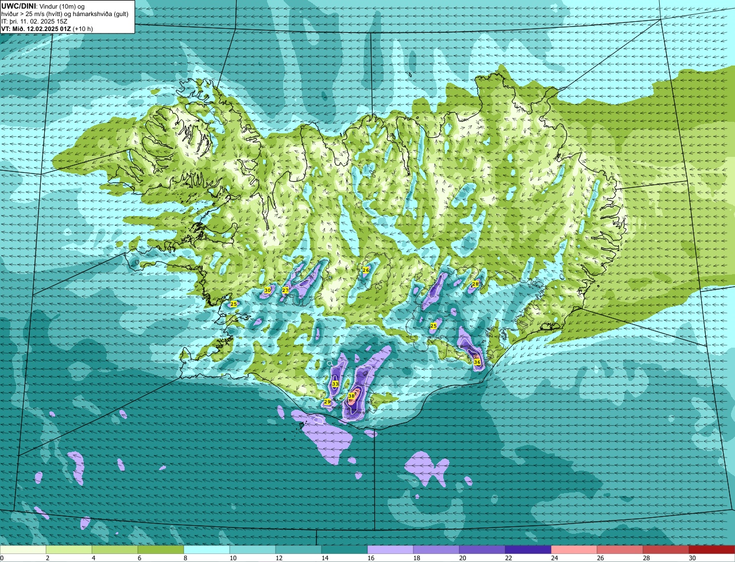Click the yellow gust label 26 on the map
Viewport: 735px width, 562px height.
[x=366, y=270]
